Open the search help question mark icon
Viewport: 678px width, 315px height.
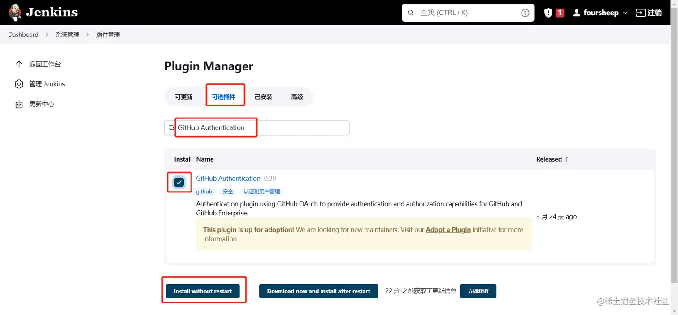(x=525, y=13)
